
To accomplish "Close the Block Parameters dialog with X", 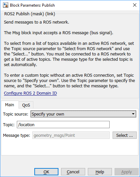I will click(x=135, y=5).
